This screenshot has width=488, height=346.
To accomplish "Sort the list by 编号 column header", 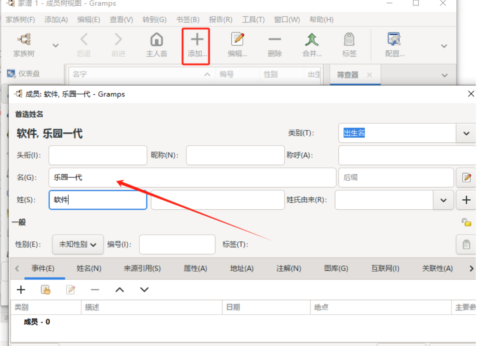I will pyautogui.click(x=237, y=74).
